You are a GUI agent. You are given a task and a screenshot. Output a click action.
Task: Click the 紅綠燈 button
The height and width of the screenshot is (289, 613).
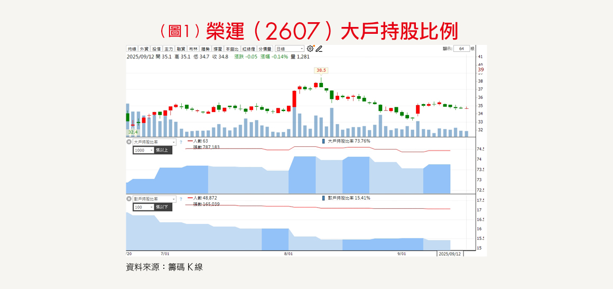(248, 49)
